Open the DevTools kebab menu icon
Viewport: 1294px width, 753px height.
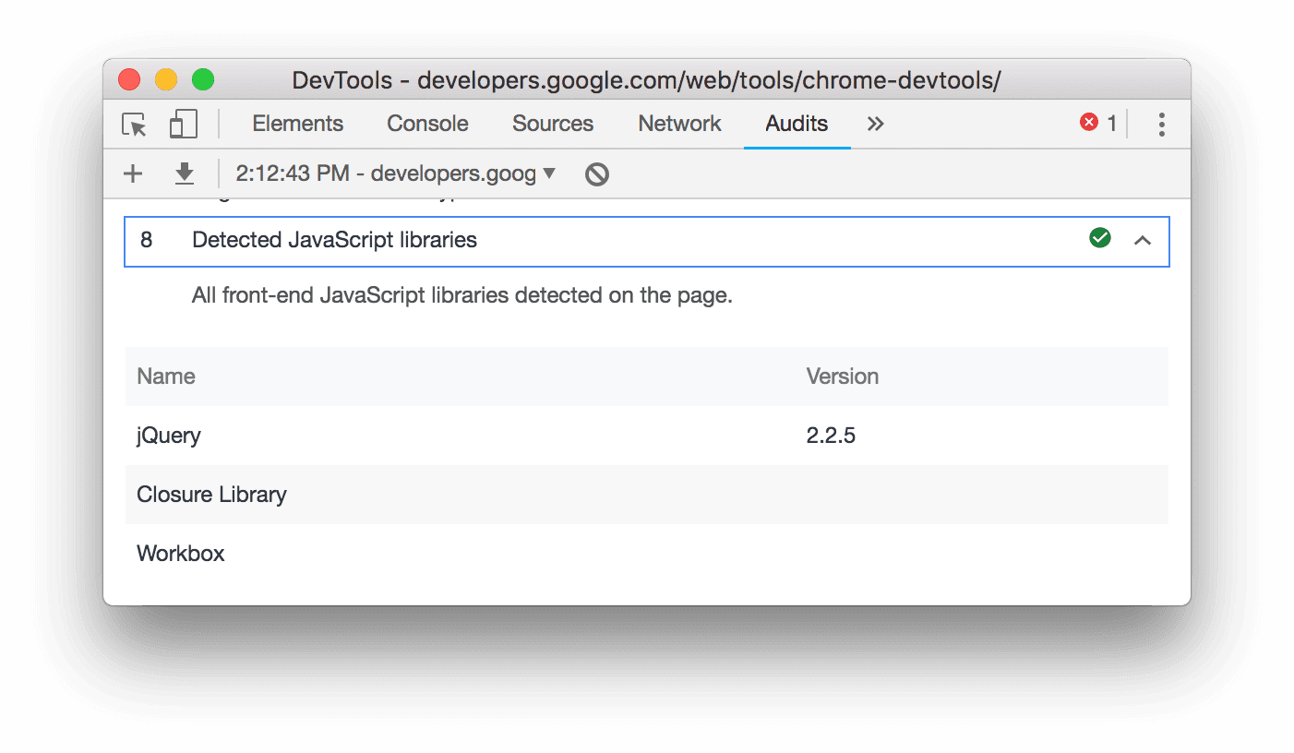[x=1161, y=123]
